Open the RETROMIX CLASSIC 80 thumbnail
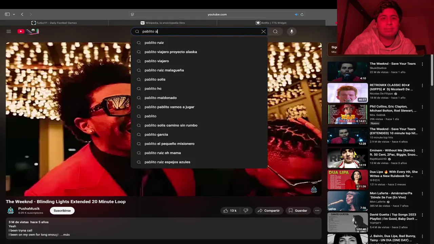 [x=348, y=93]
